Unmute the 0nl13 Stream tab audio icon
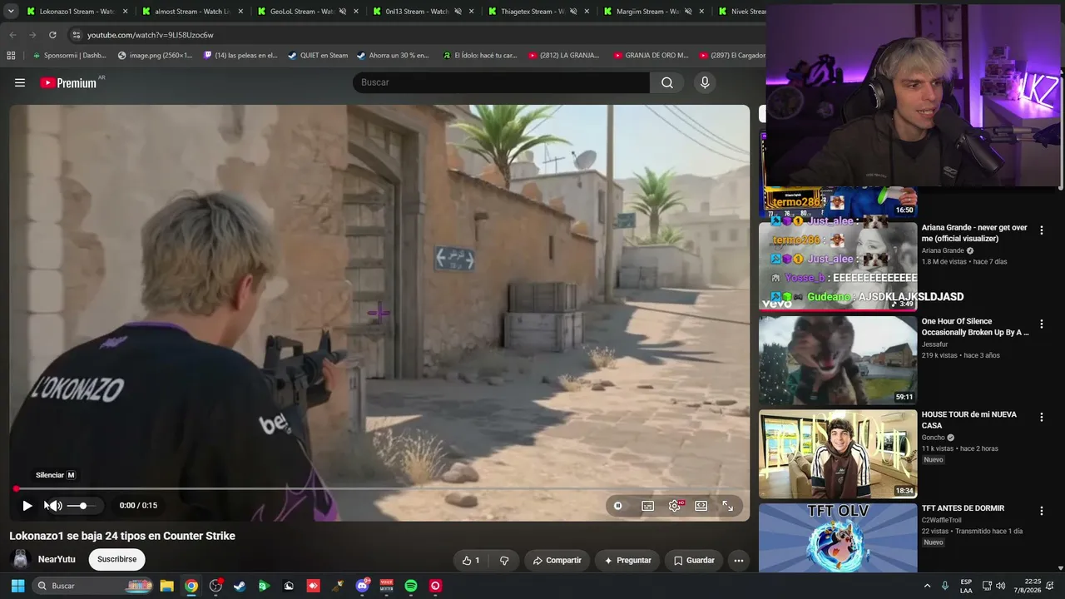This screenshot has width=1065, height=599. pos(458,12)
